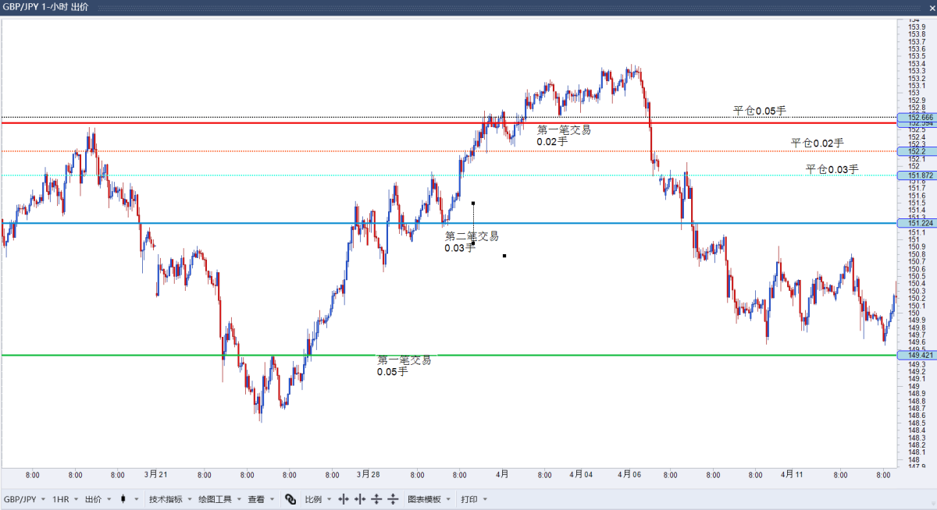Select the 151.224 blue line price tag
Image resolution: width=937 pixels, height=510 pixels.
tap(915, 223)
